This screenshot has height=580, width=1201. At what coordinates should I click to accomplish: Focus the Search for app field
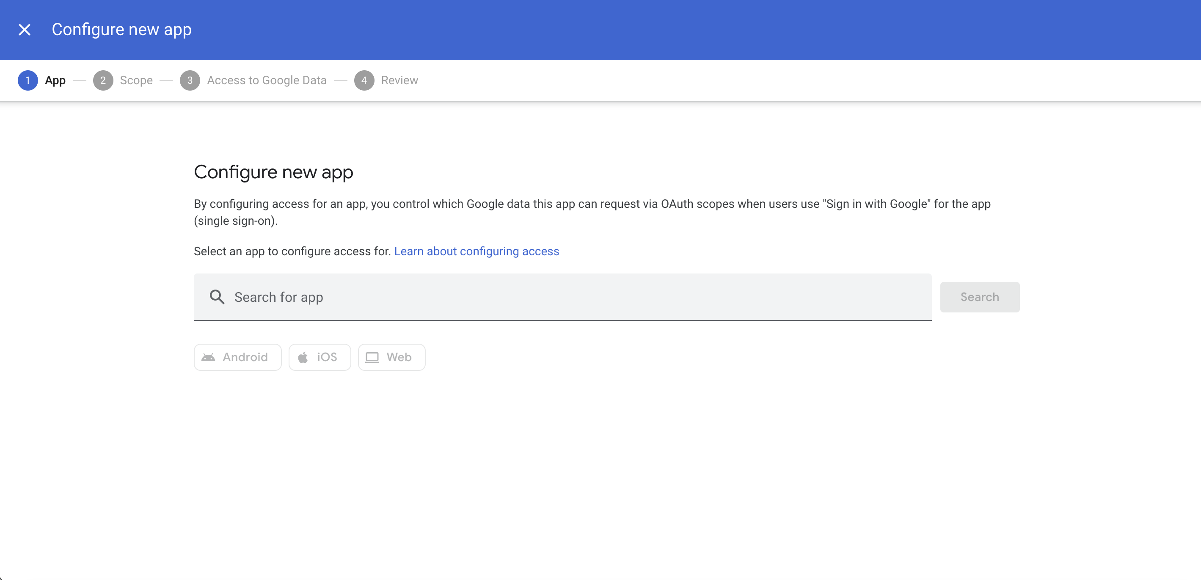point(563,297)
